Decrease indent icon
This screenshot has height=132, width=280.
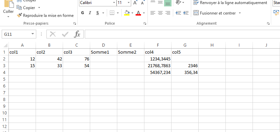coord(178,13)
